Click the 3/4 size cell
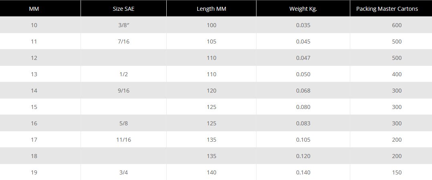Viewport: 432px width, 180px height. tap(123, 172)
